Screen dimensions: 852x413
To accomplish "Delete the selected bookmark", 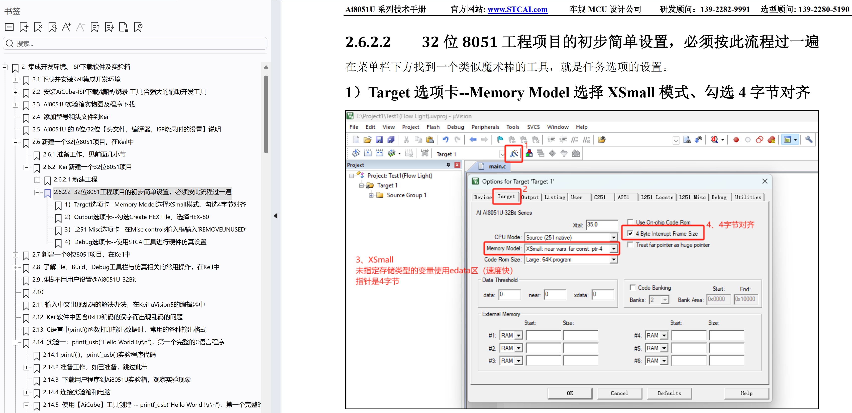I will tap(38, 27).
